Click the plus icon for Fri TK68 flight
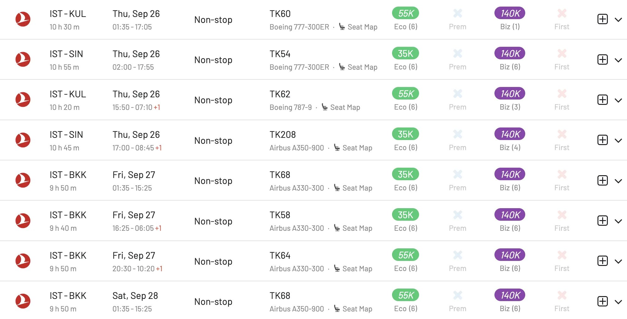Image resolution: width=627 pixels, height=319 pixels. tap(602, 180)
